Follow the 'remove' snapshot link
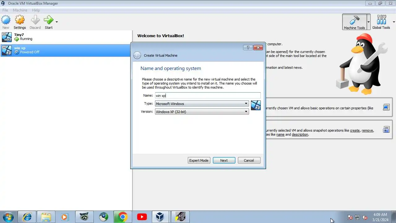Viewport: 396px width, 223px height. pos(367,130)
